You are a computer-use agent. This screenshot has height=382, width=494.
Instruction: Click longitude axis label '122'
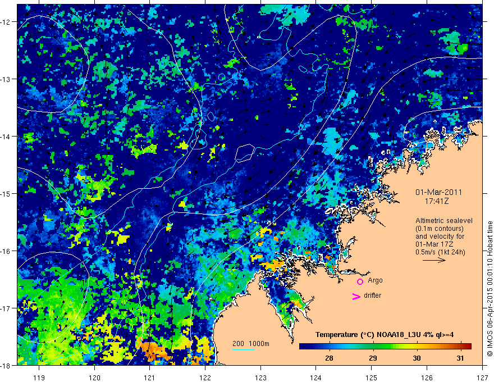click(x=205, y=378)
